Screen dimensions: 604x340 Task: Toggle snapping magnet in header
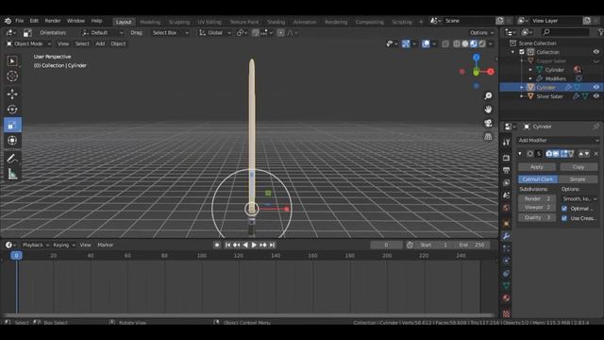[x=255, y=33]
